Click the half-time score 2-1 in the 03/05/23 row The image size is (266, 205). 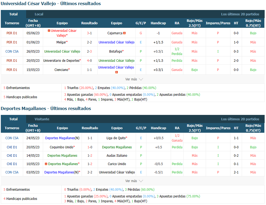[x=236, y=172]
